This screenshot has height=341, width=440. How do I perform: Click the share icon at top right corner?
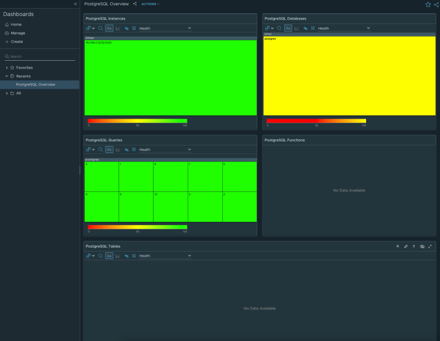[436, 4]
